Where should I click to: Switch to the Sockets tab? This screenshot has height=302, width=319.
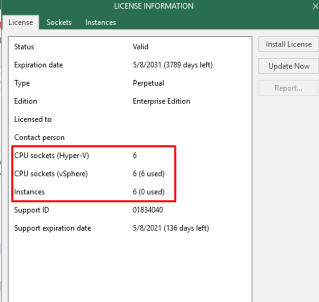point(59,22)
